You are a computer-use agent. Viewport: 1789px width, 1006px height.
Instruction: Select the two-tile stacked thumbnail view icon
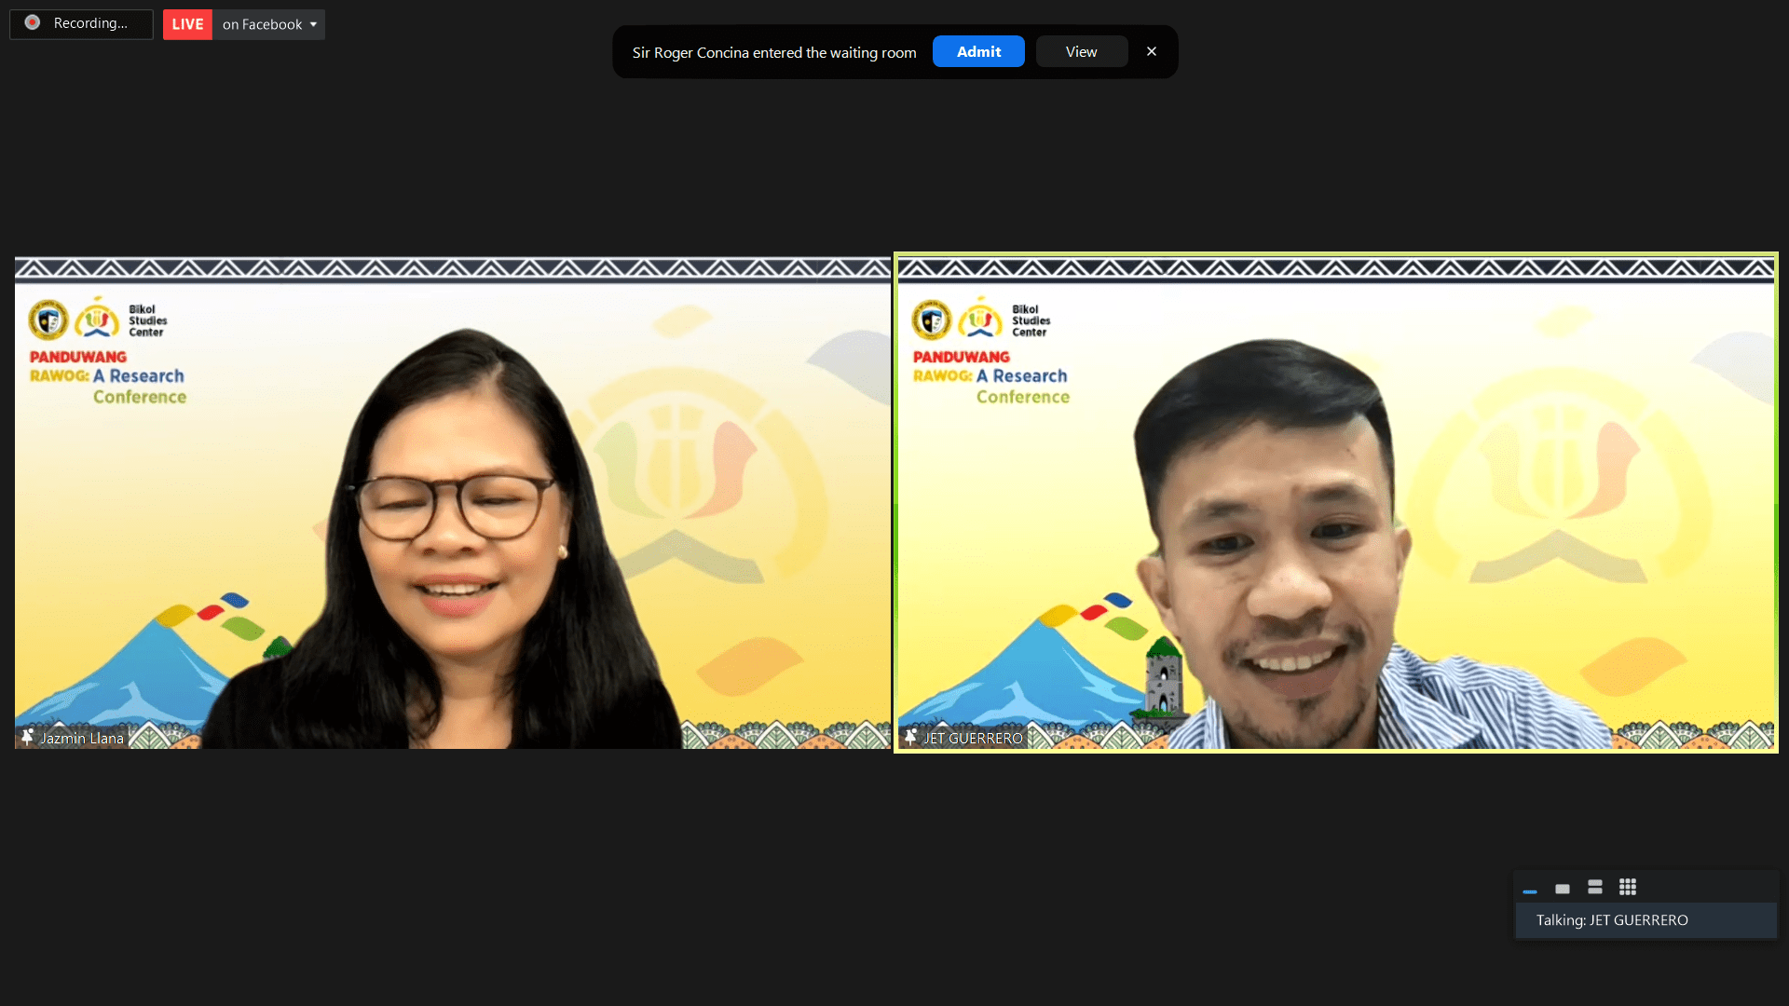coord(1595,887)
